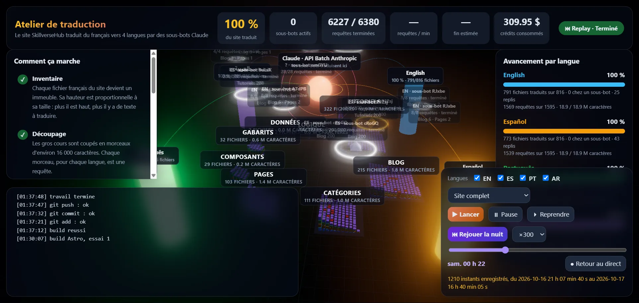This screenshot has width=639, height=303.
Task: Select the GABARITS building label
Action: (x=258, y=135)
